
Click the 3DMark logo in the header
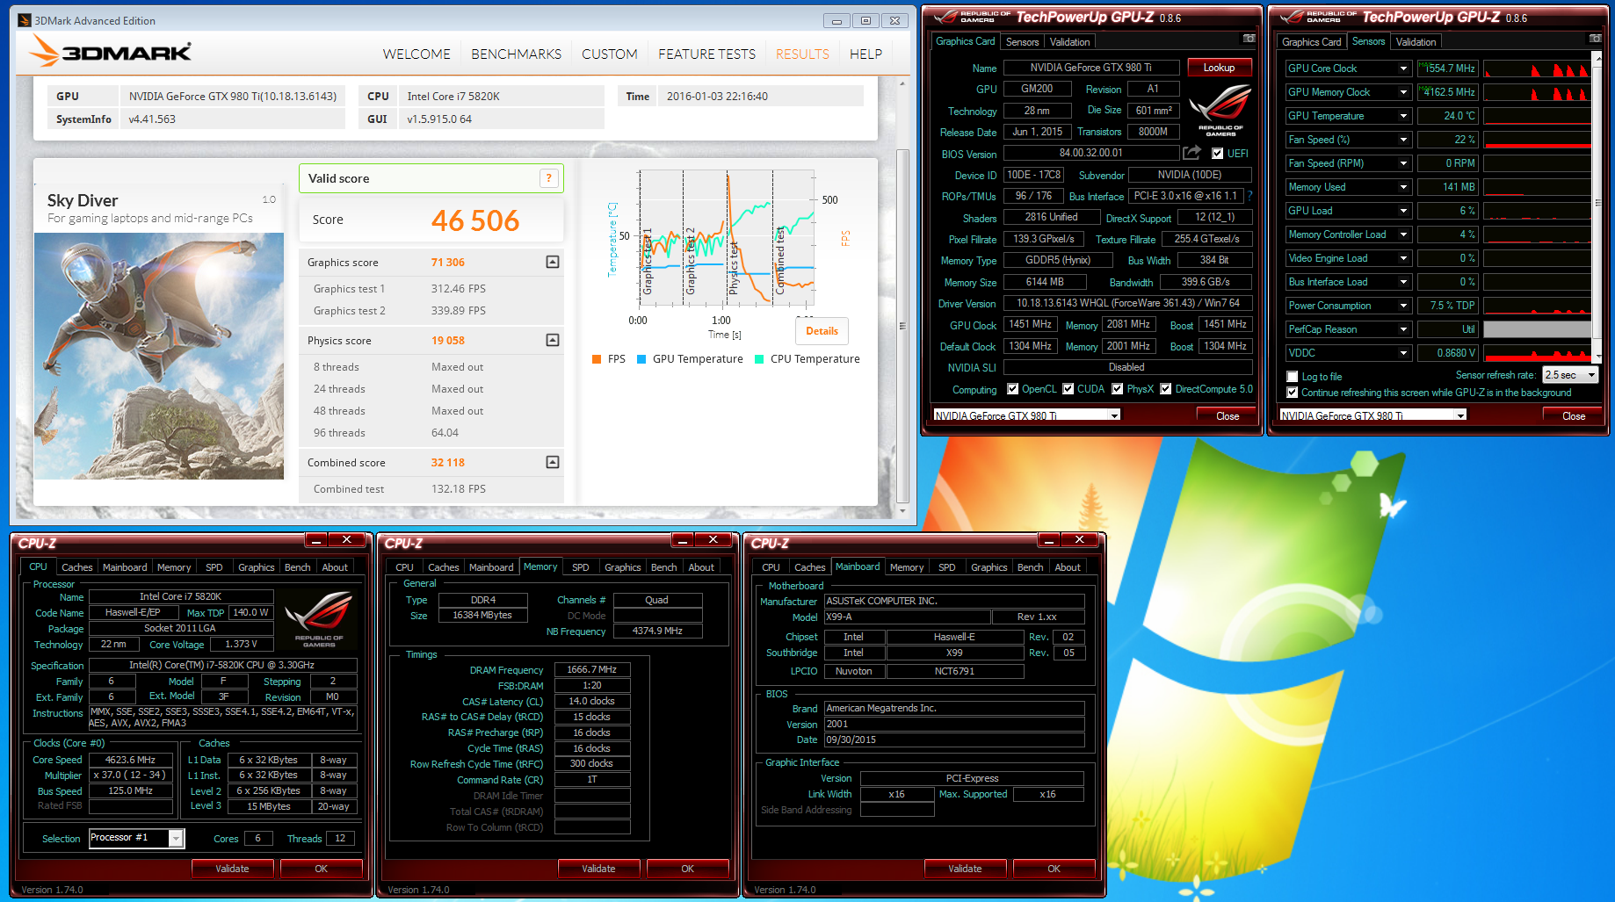(x=110, y=52)
